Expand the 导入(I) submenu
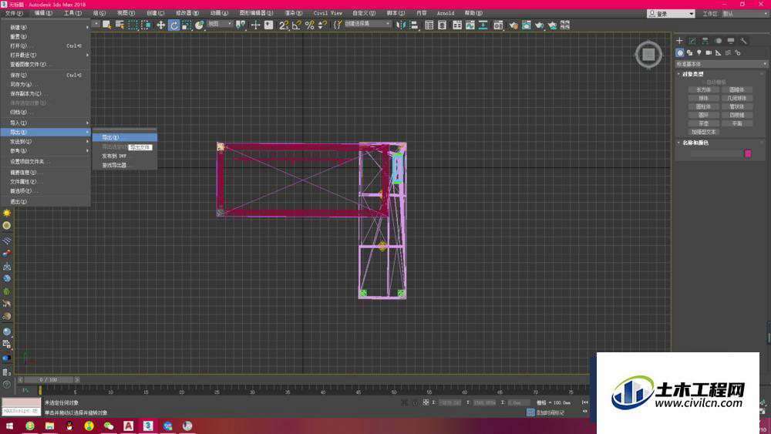This screenshot has width=771, height=434. (45, 123)
